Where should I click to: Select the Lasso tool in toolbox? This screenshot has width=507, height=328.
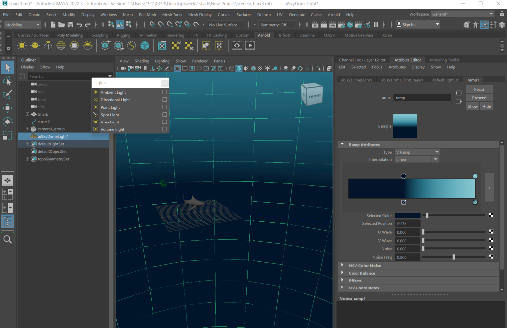pos(7,81)
